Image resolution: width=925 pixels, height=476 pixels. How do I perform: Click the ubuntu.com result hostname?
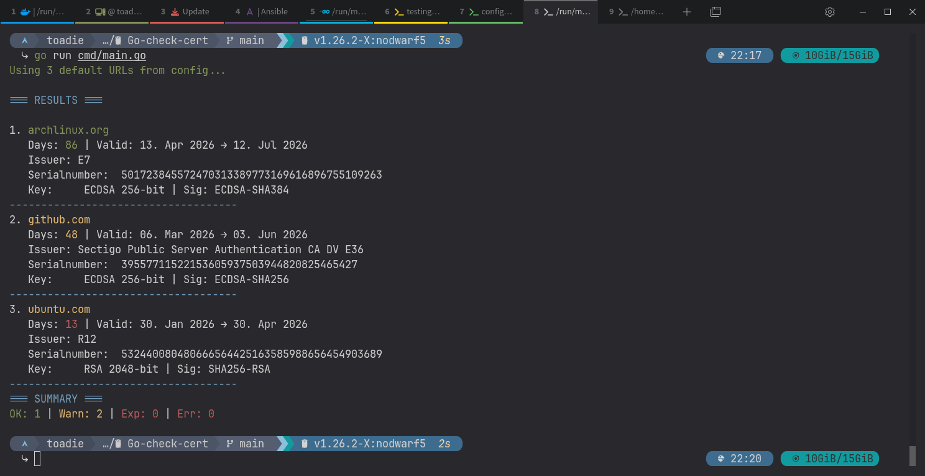pos(59,309)
